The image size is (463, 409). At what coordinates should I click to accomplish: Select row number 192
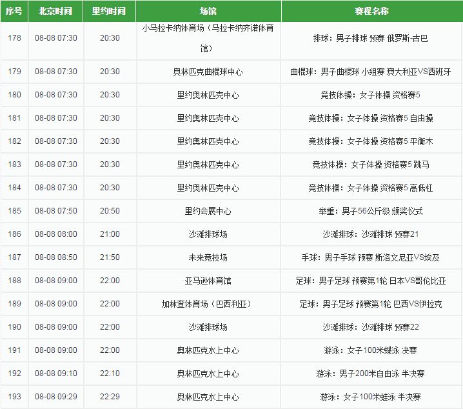click(14, 374)
